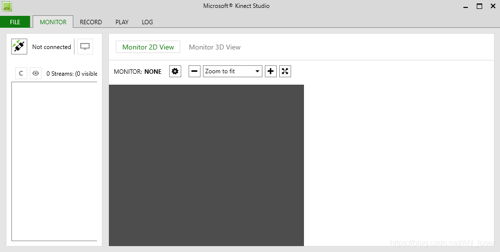Close the Kinect Studio window

click(x=493, y=6)
